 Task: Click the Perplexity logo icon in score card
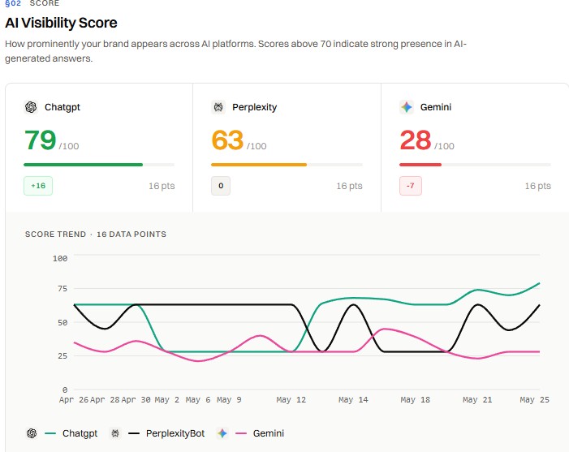point(218,107)
